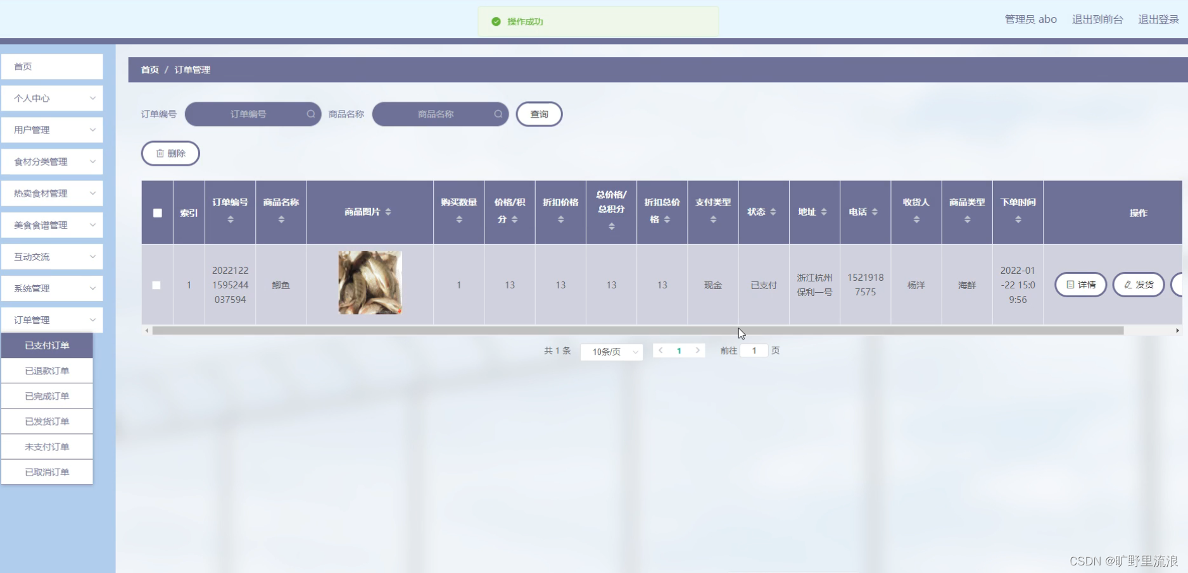Screen dimensions: 1188x573
Task: Open 详情 for the 鲫鱼 order
Action: [1080, 285]
